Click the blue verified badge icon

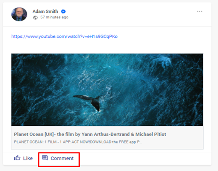click(x=63, y=12)
